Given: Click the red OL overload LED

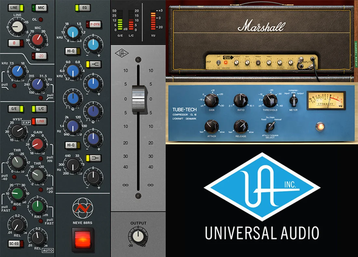Looking at the screenshot, I should 41,19.
